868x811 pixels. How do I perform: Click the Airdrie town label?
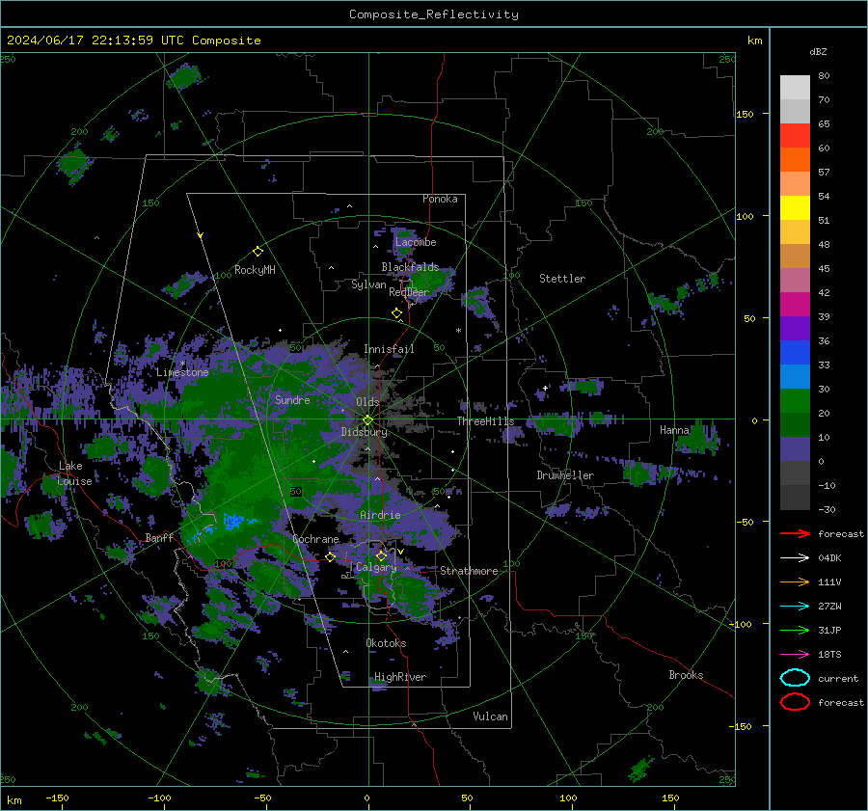point(380,515)
